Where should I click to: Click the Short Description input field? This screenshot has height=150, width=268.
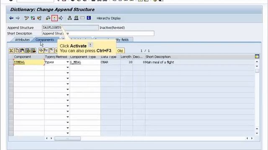click(98, 33)
